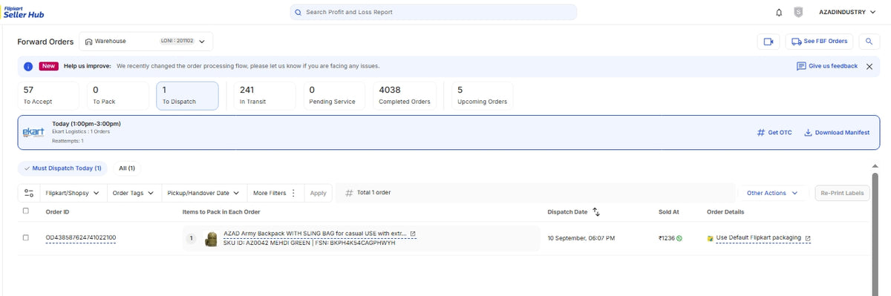Open AZAD Army Backpack product title link
The width and height of the screenshot is (891, 296).
315,234
